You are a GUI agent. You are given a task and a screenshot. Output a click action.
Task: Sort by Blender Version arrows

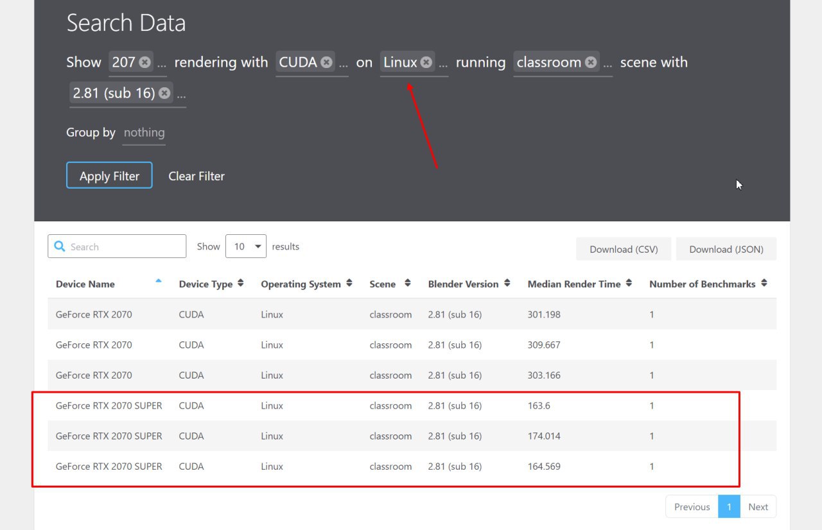pyautogui.click(x=507, y=283)
